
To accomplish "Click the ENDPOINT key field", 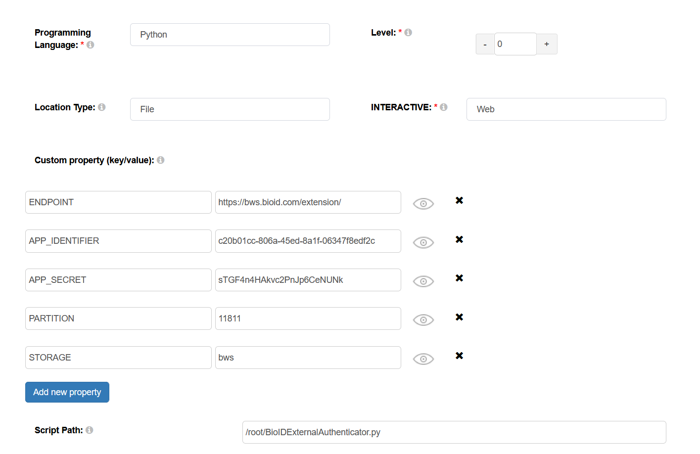I will point(118,202).
